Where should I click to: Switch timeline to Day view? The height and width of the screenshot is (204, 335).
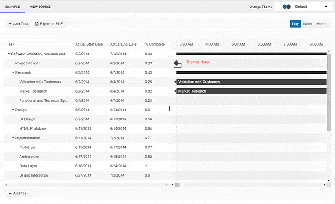click(295, 24)
